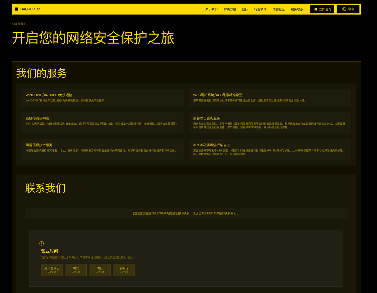Open the 关于我们 menu item
This screenshot has width=377, height=293.
point(211,9)
